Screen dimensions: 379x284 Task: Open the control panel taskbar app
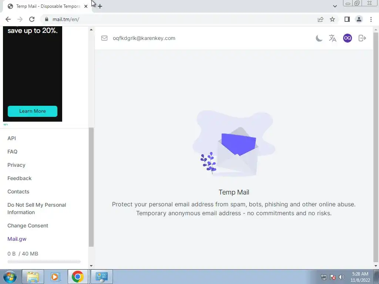click(101, 277)
